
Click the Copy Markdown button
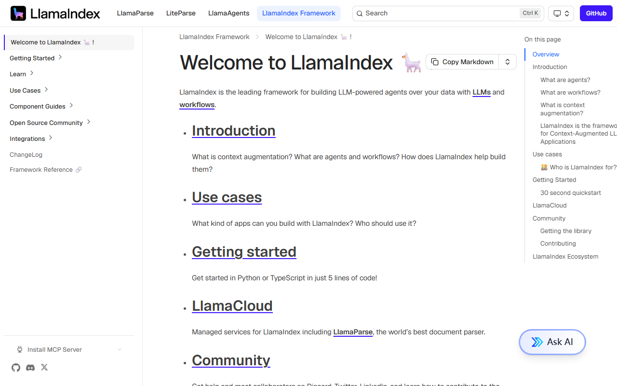click(x=462, y=62)
